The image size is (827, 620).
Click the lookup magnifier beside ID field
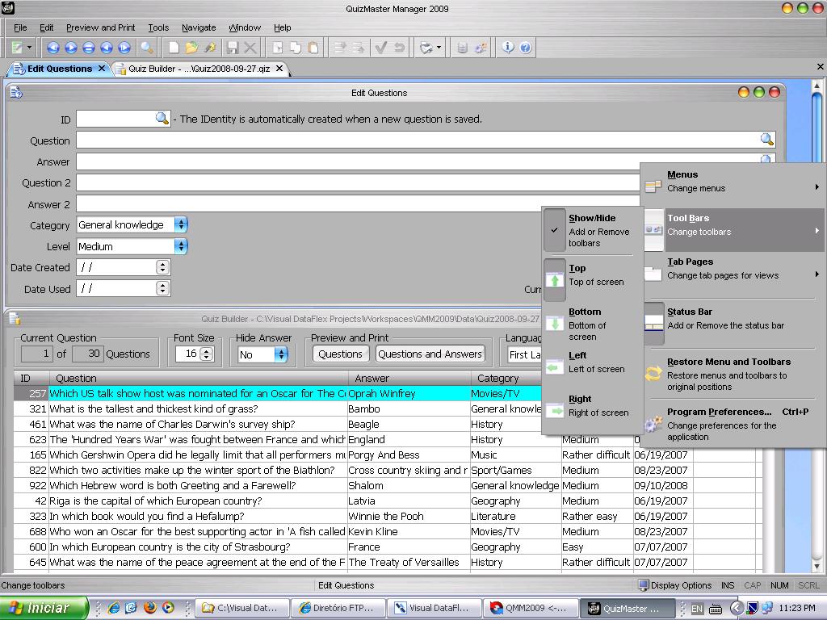[x=162, y=119]
